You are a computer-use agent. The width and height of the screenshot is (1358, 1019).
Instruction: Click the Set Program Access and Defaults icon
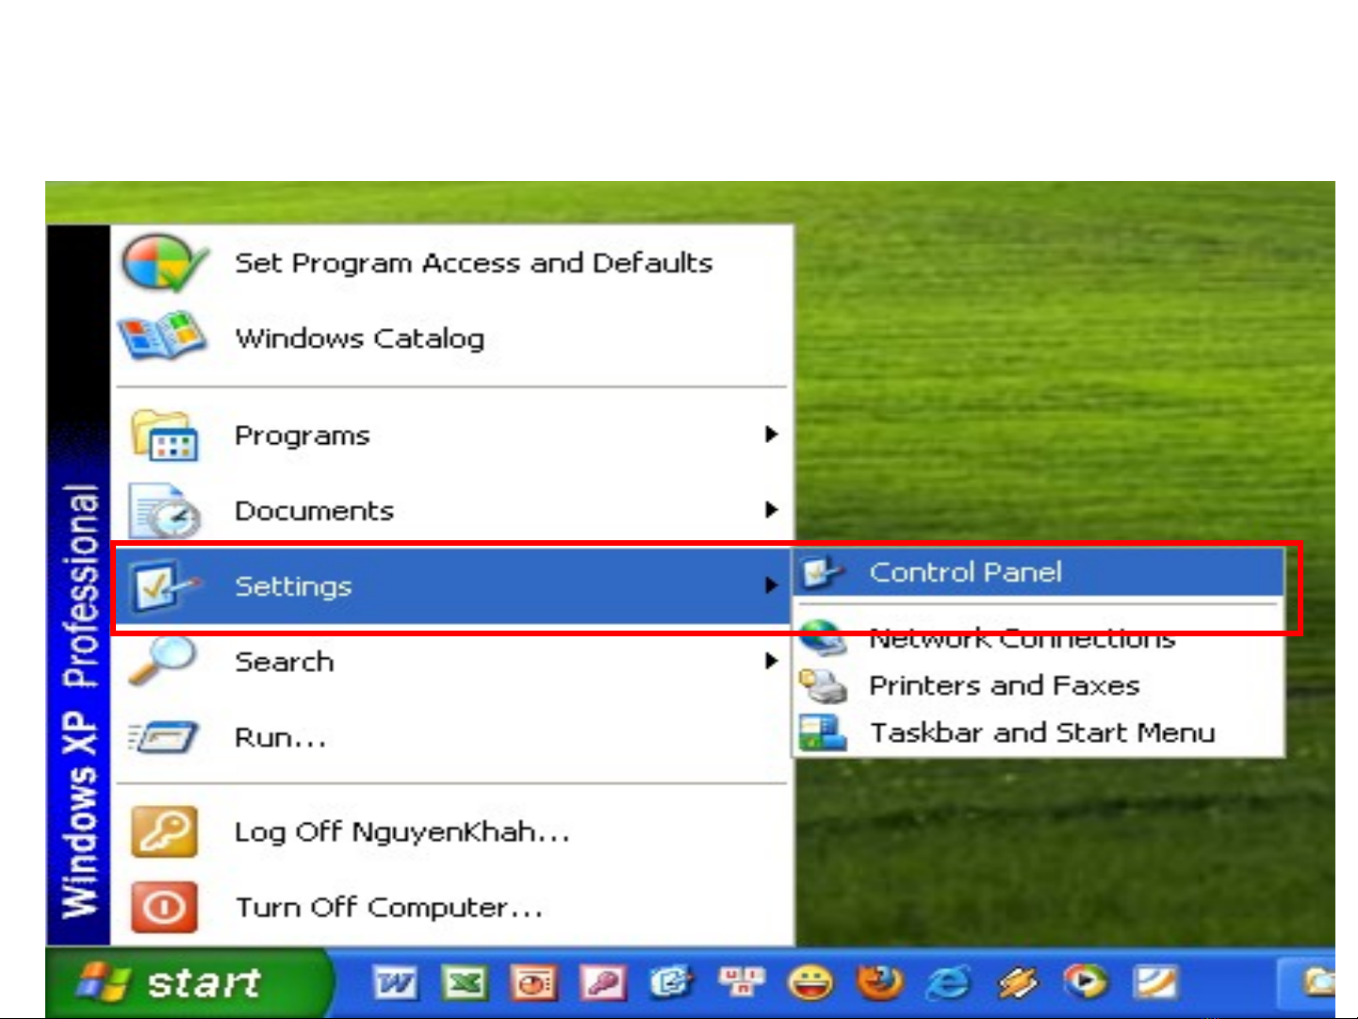coord(163,263)
